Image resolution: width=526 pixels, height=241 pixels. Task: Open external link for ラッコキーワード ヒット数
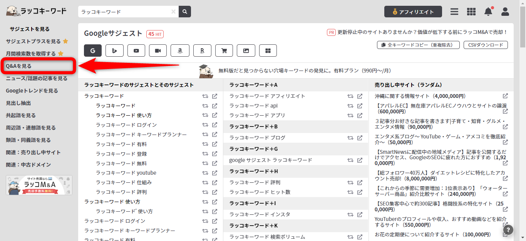[x=360, y=192]
